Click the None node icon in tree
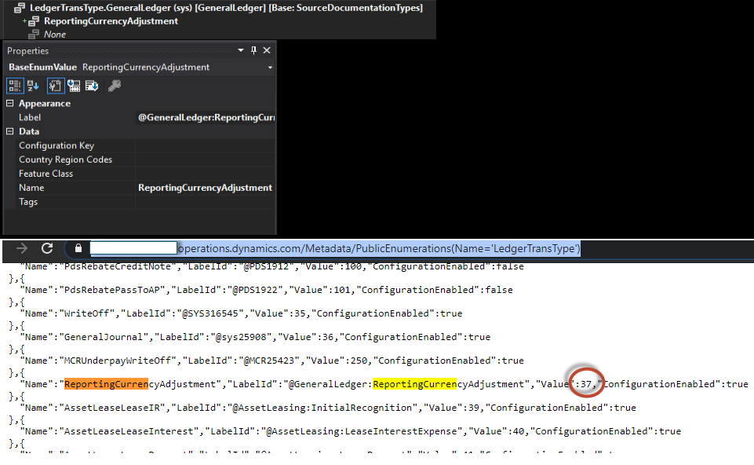The height and width of the screenshot is (465, 754). (34, 35)
